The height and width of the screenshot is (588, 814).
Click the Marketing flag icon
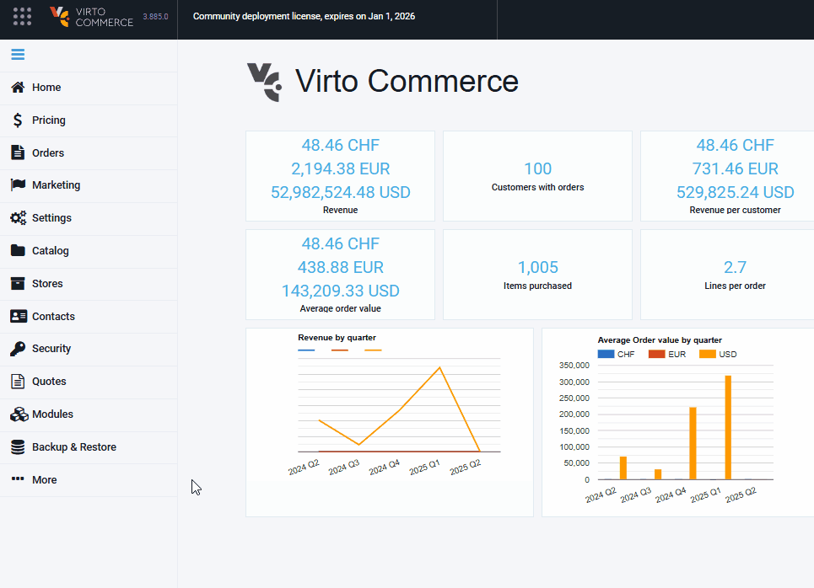coord(18,185)
